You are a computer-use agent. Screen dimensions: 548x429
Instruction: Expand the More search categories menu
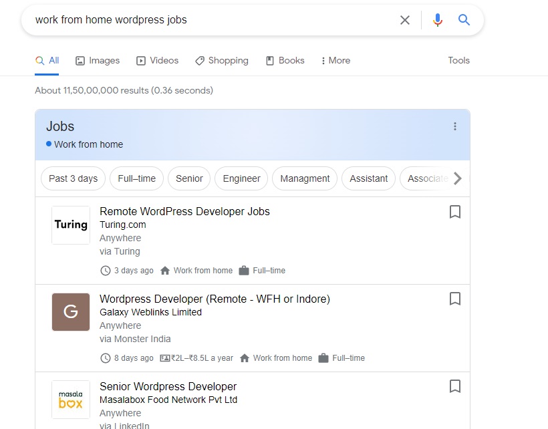336,60
